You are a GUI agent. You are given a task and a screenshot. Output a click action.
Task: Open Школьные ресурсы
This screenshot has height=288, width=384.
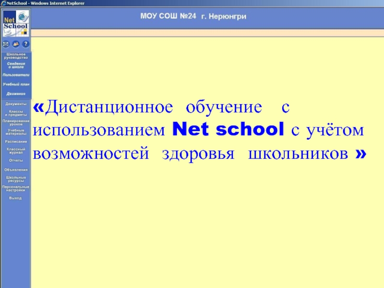click(16, 179)
